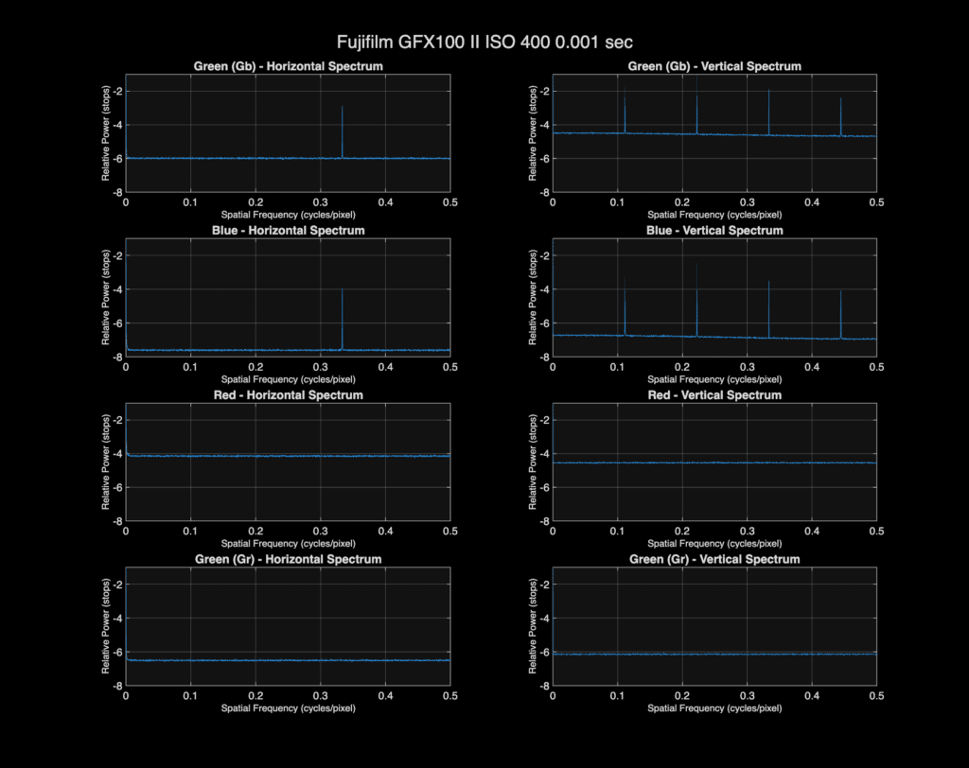
Task: Click the y-axis label of Green (Gb) Vertical Spectrum
Action: click(x=532, y=132)
